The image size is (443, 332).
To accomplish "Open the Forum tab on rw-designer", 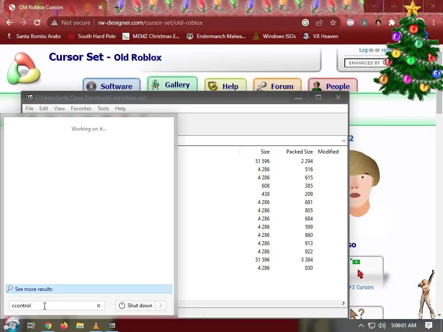I will coord(277,86).
